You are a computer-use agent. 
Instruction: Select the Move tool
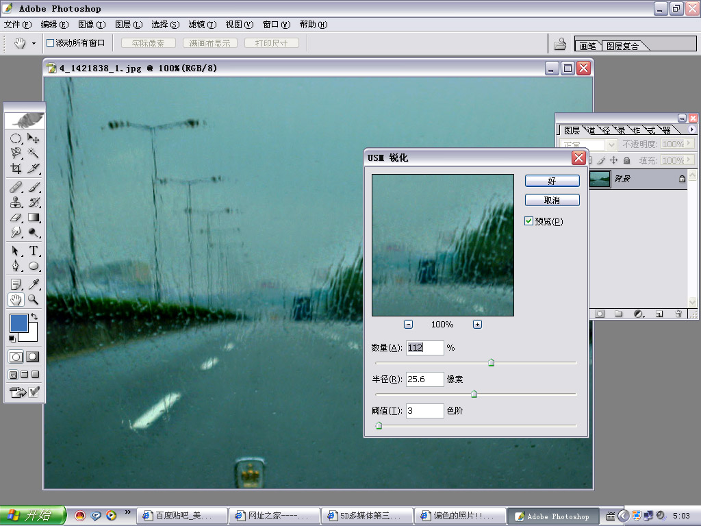33,138
